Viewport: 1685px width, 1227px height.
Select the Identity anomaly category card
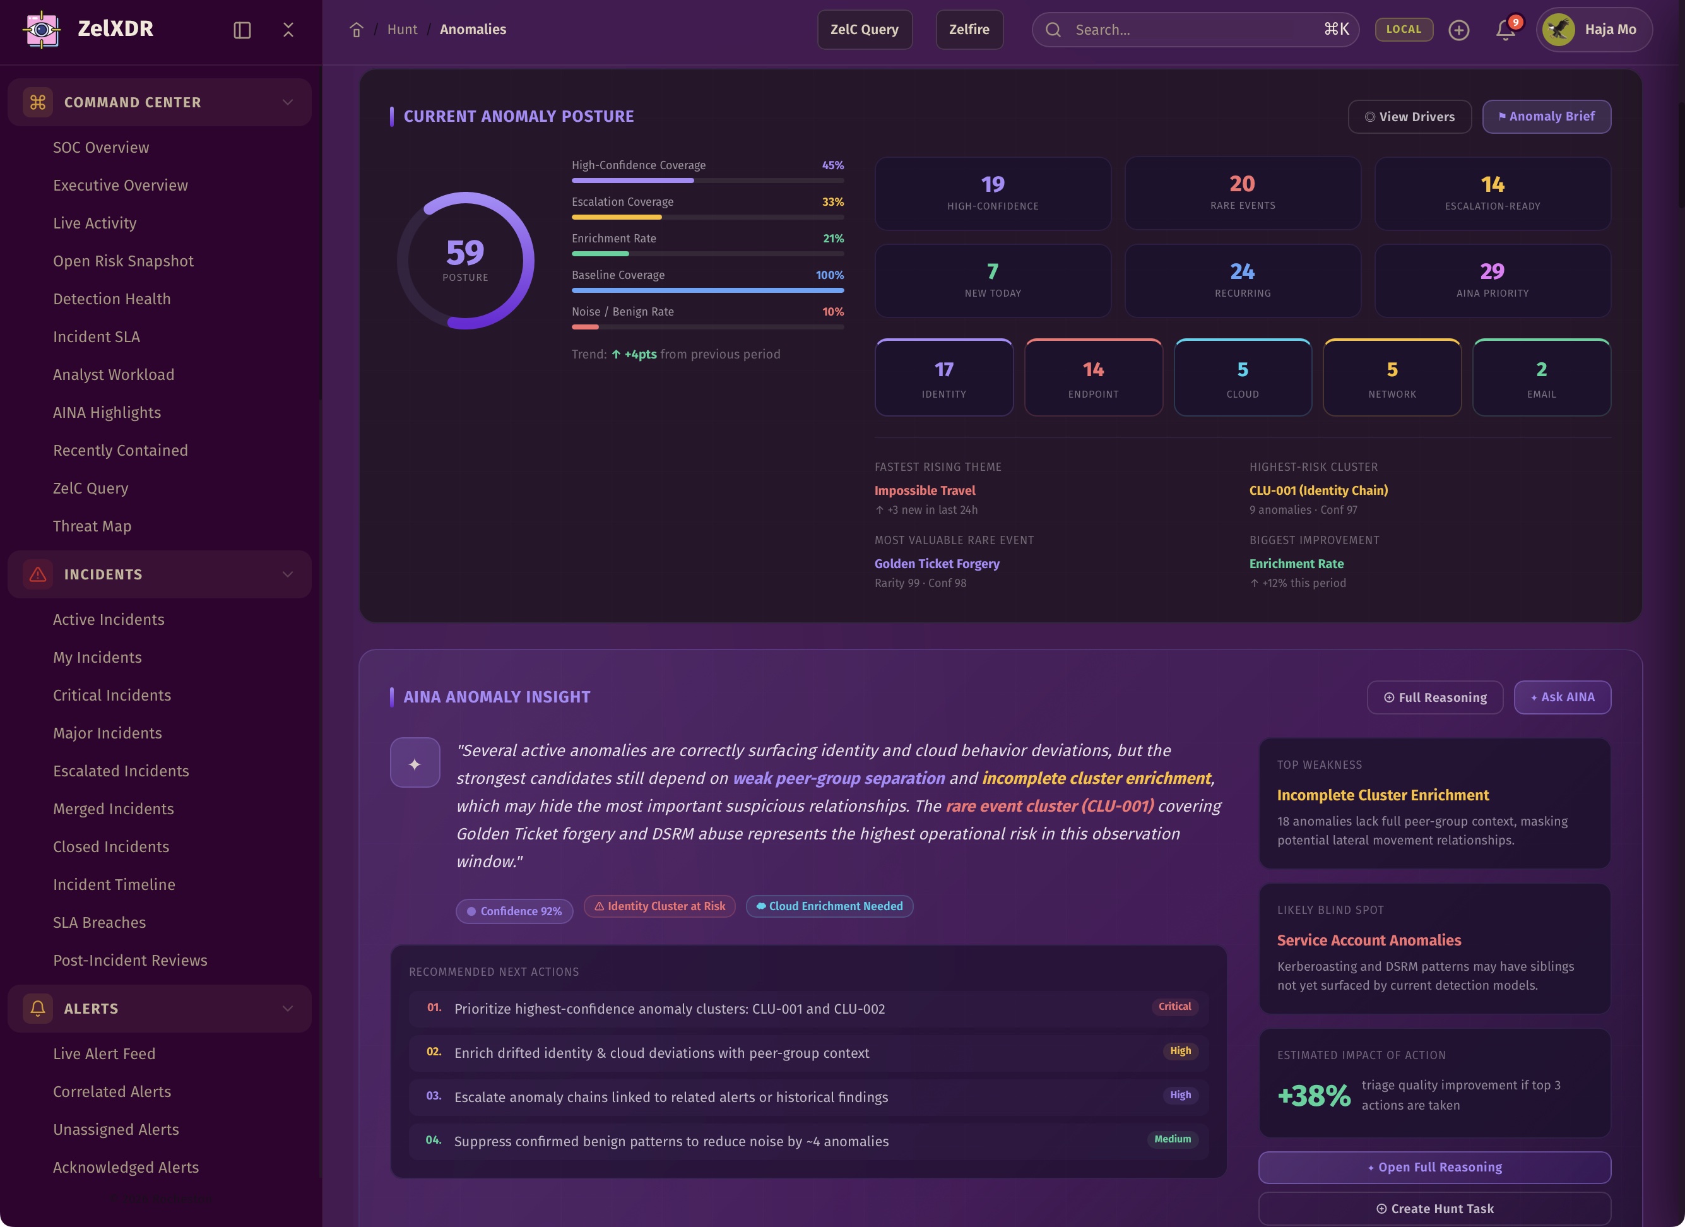point(943,377)
